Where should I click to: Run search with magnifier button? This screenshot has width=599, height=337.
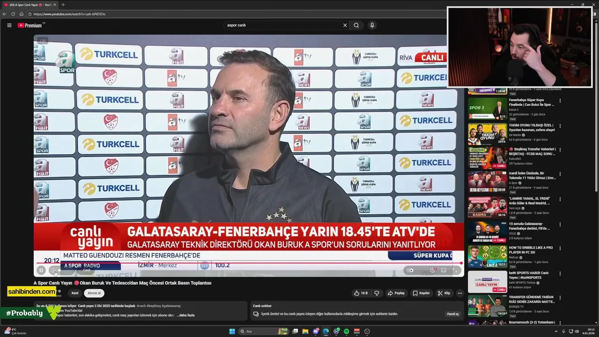356,25
